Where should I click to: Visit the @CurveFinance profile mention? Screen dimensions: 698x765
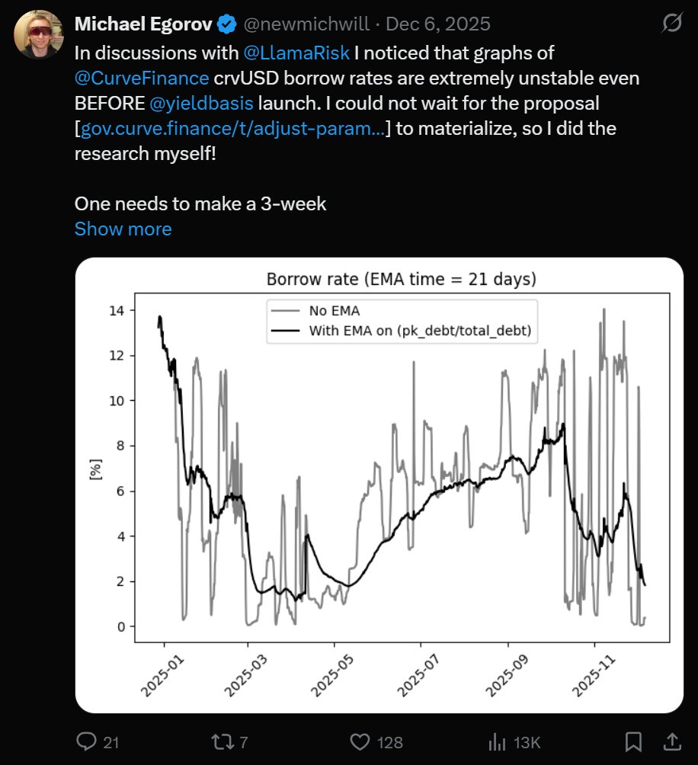point(142,78)
